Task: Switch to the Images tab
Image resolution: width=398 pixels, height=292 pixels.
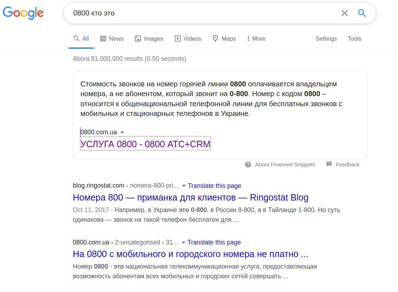Action: 149,39
